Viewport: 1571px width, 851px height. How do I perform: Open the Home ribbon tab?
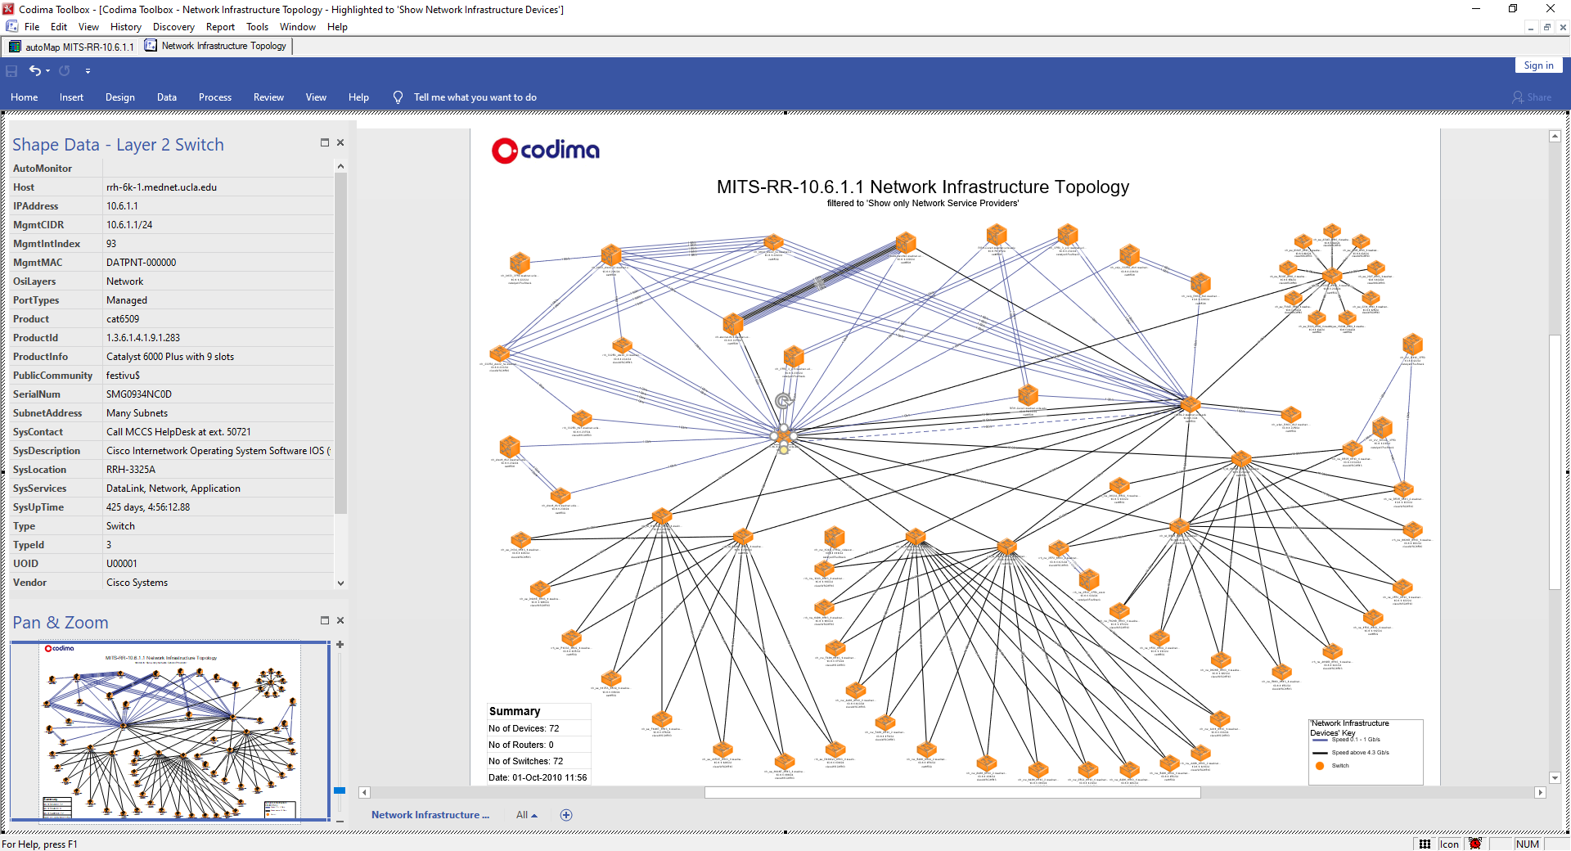(x=25, y=97)
